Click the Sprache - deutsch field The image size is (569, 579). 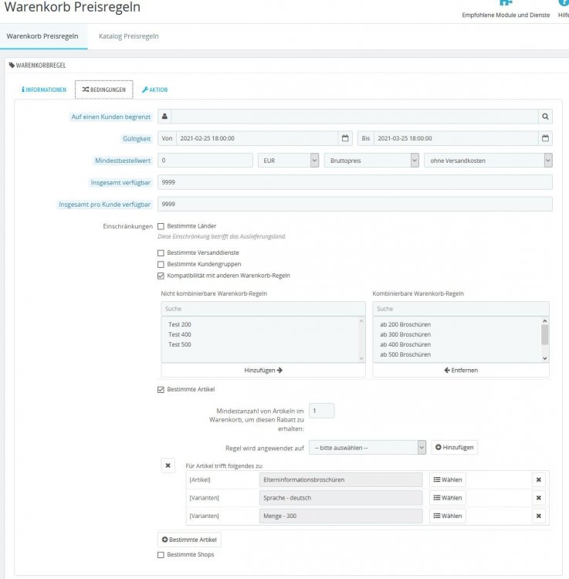[341, 498]
